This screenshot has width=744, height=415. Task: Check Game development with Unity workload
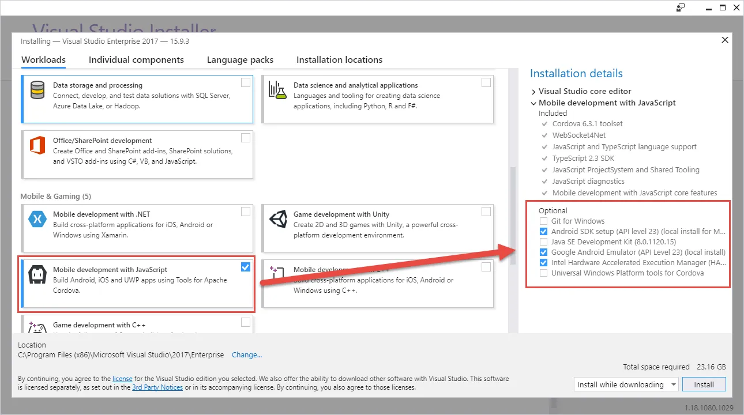(x=486, y=212)
